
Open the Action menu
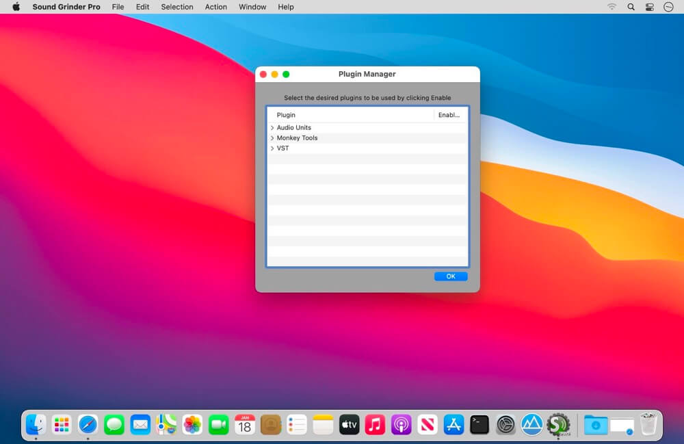pyautogui.click(x=216, y=7)
